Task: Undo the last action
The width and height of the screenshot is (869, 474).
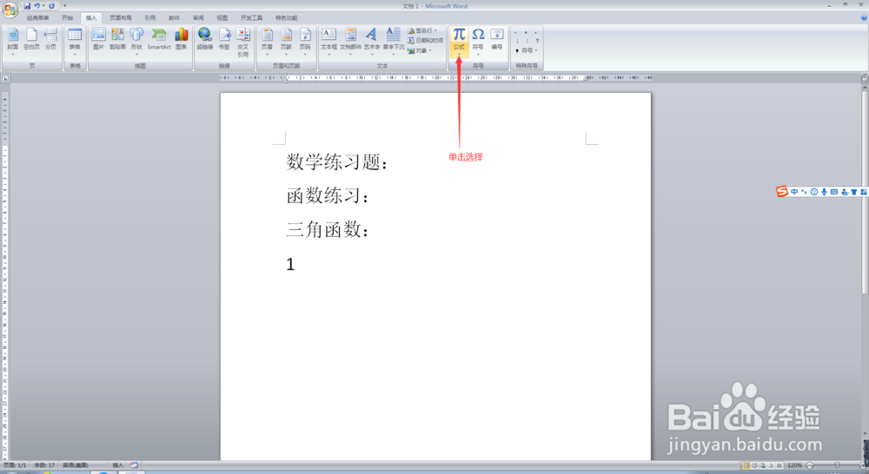Action: [37, 6]
